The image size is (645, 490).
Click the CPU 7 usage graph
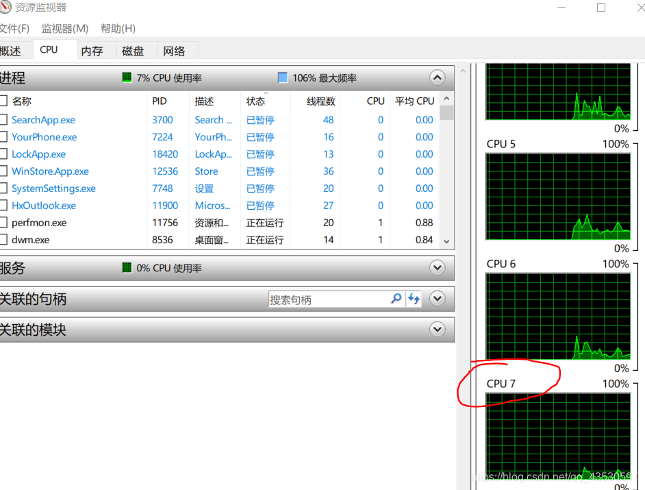[x=558, y=437]
